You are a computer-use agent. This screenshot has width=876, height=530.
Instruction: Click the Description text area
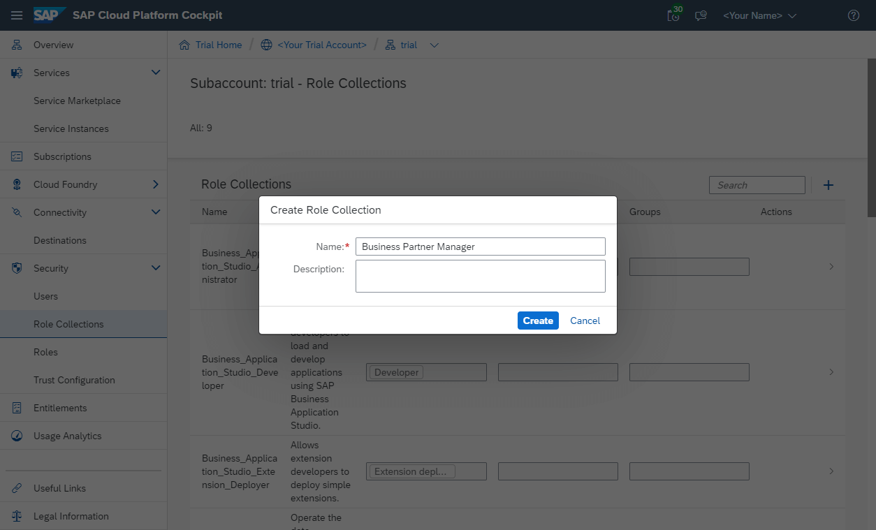481,276
